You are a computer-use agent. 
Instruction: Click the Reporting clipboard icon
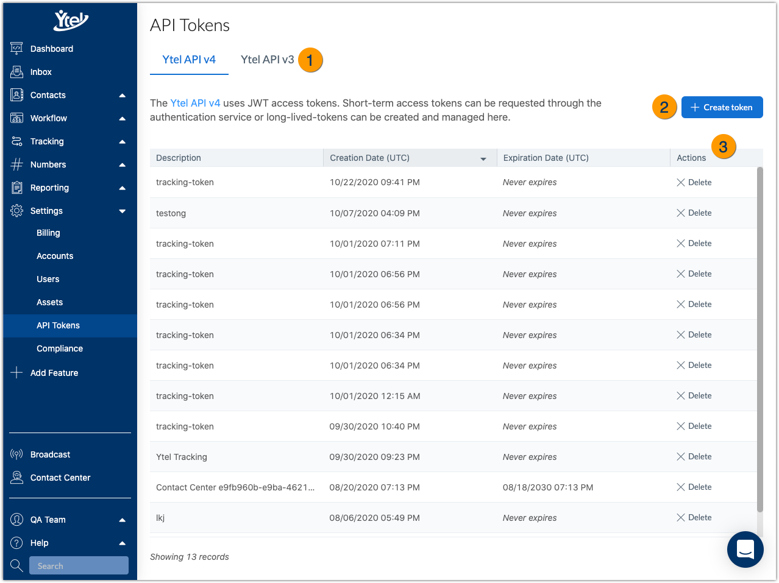(x=17, y=188)
